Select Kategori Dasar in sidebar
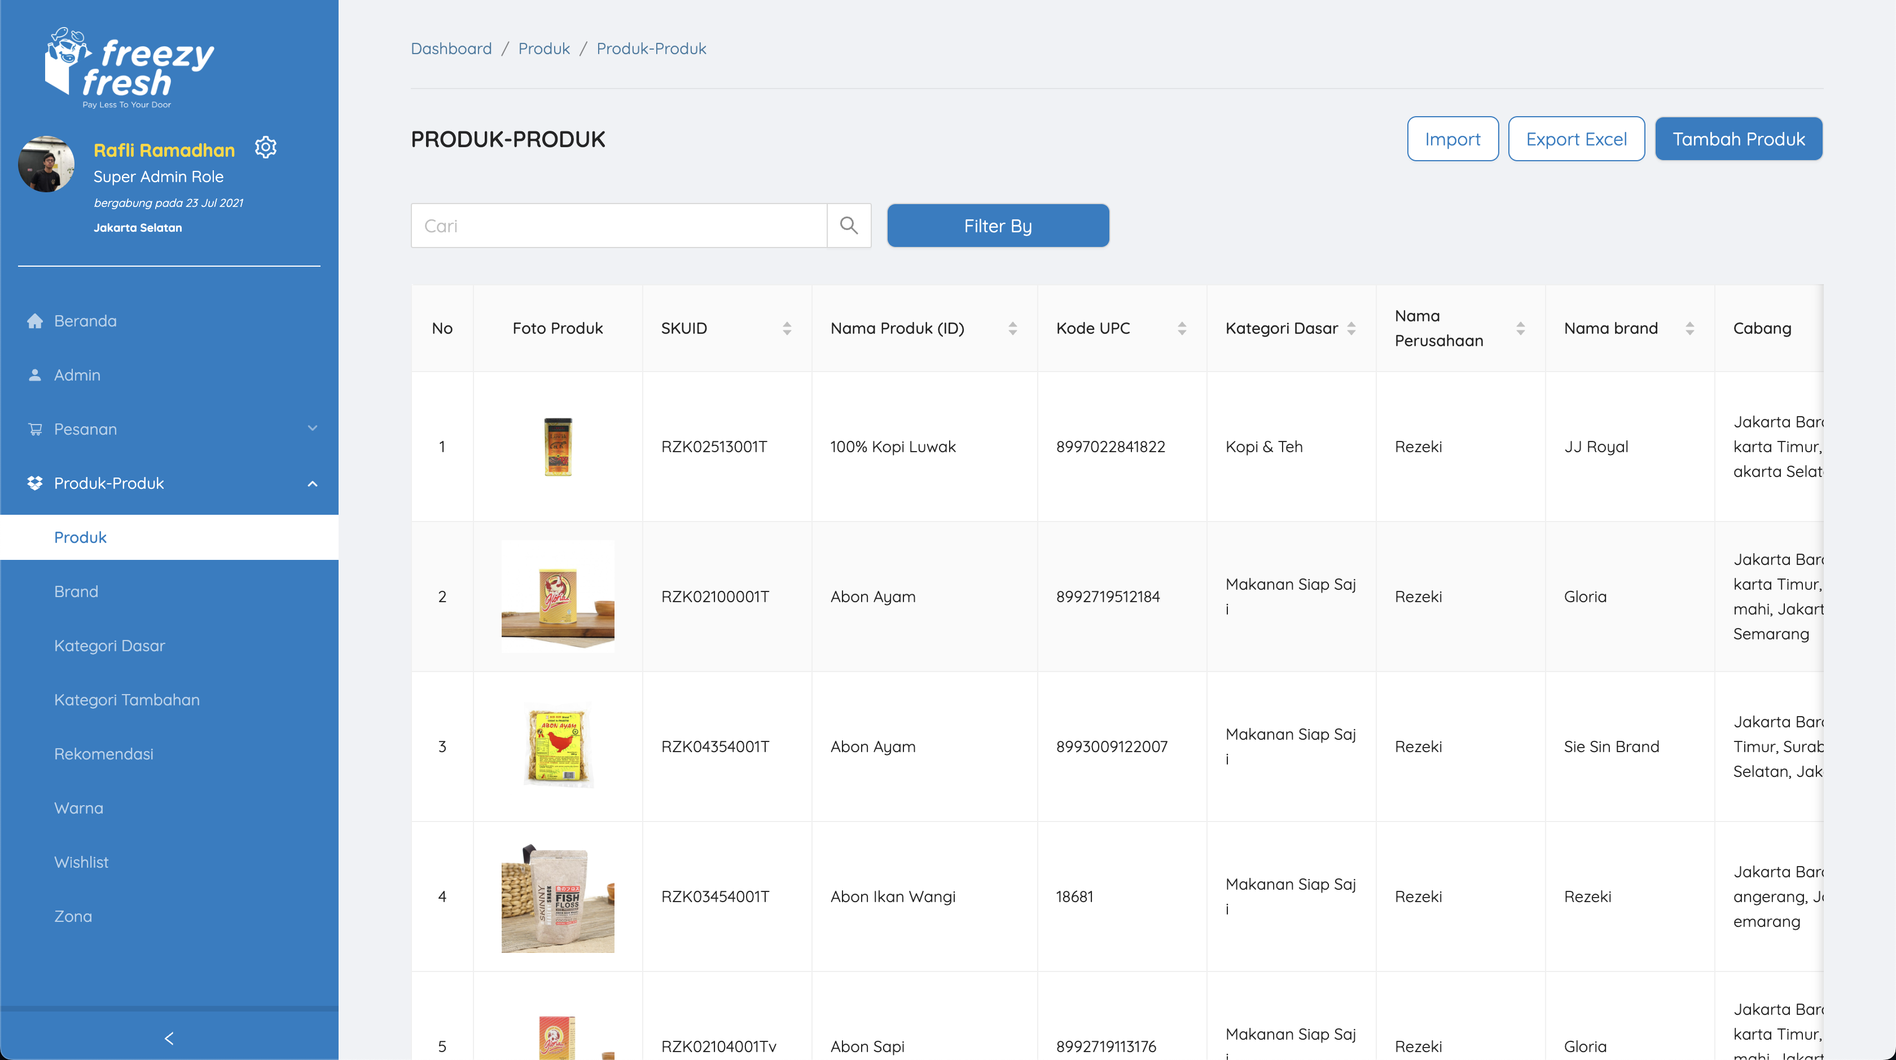1896x1060 pixels. click(109, 646)
